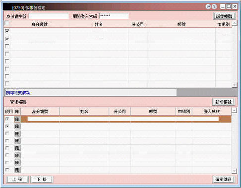Click the 搜尋帳號 button
The height and width of the screenshot is (188, 241).
[224, 16]
